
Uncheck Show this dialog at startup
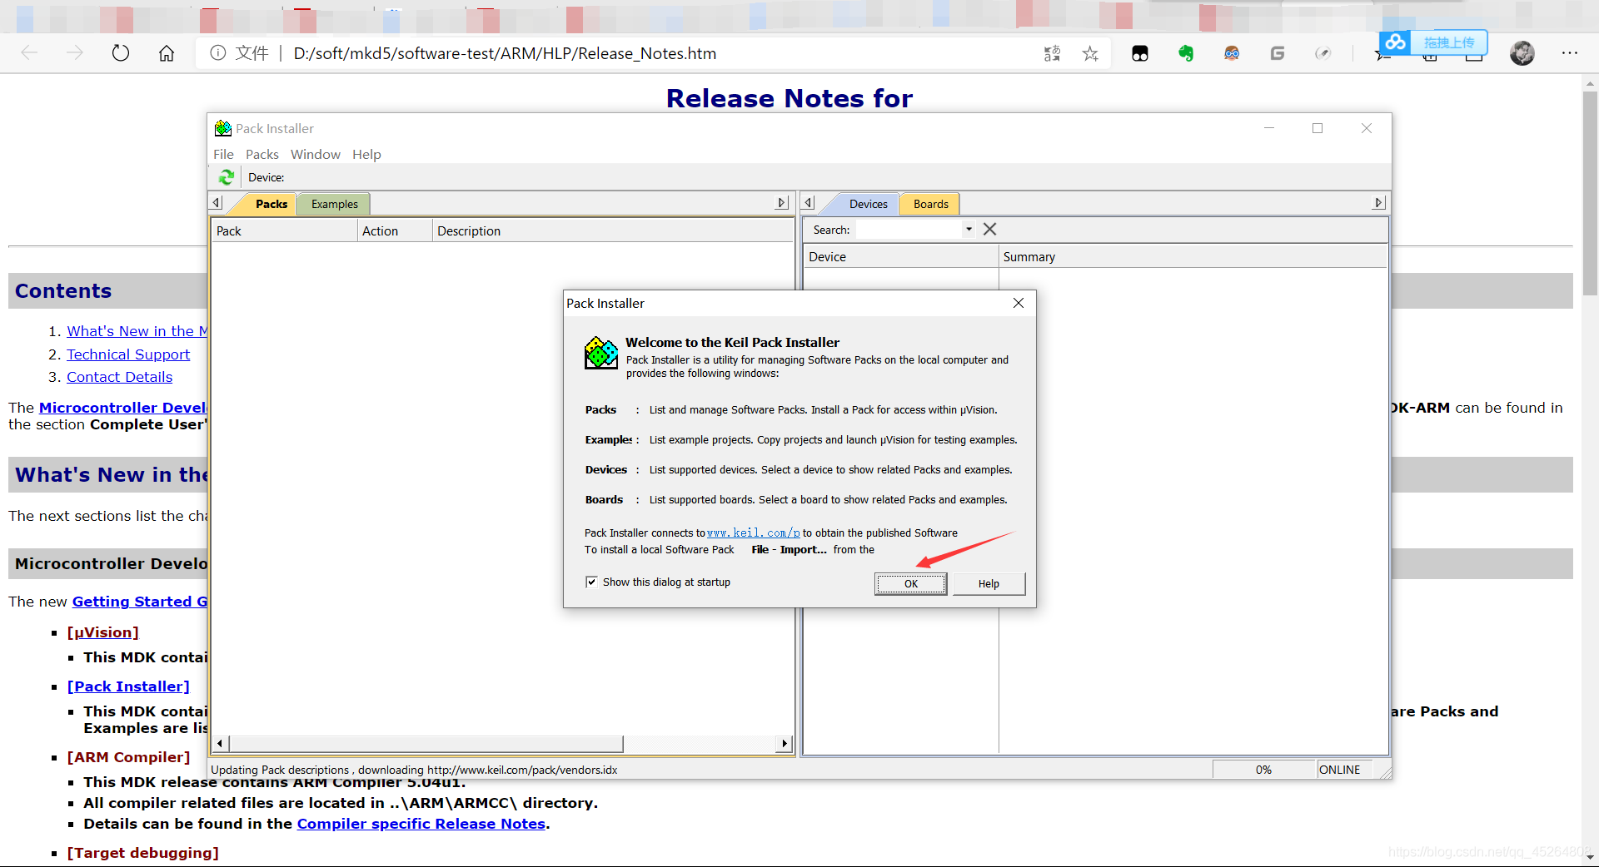click(x=591, y=582)
